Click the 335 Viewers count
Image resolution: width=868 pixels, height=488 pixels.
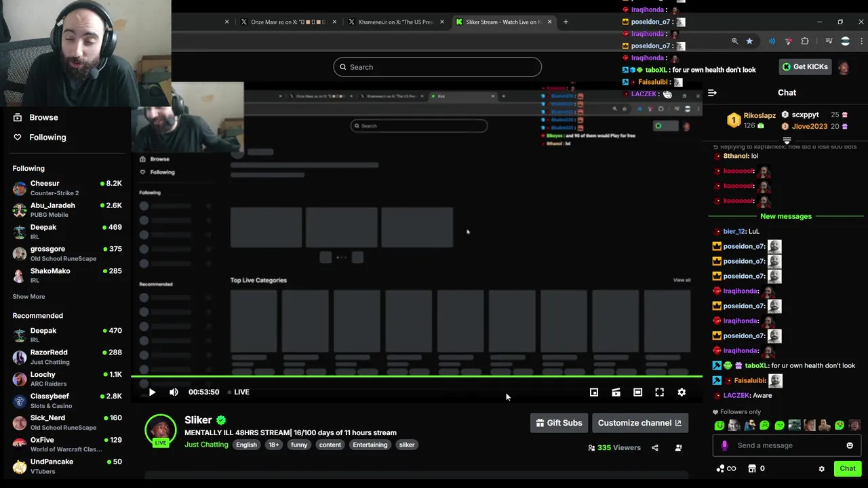tap(614, 447)
